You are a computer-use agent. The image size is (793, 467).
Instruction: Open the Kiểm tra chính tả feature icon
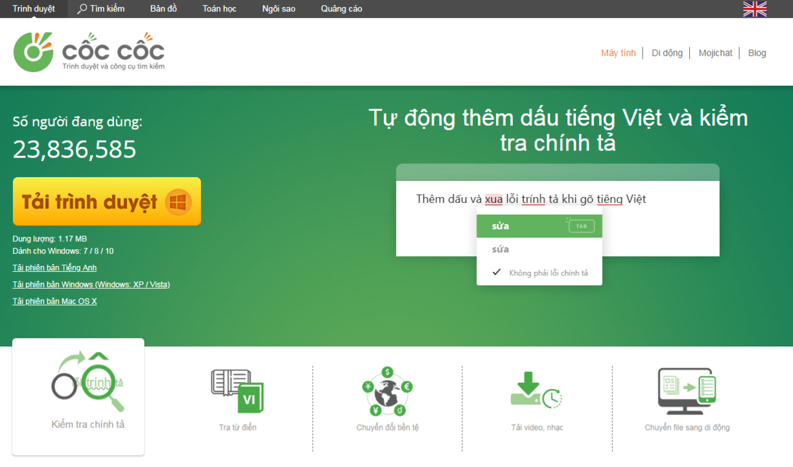[88, 383]
